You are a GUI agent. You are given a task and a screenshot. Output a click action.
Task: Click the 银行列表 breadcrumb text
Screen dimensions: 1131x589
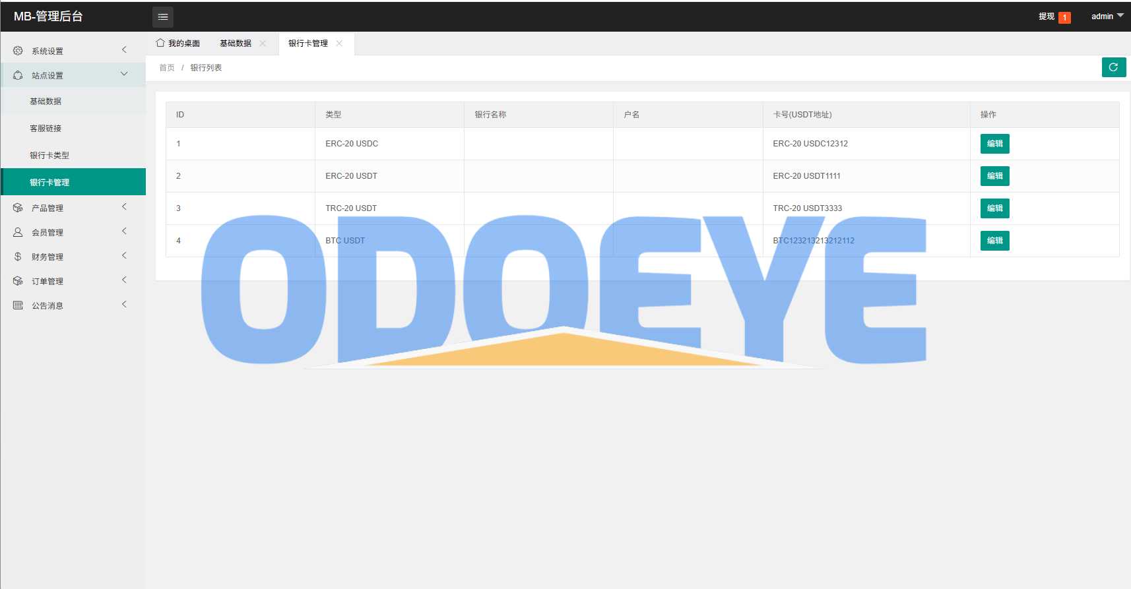click(206, 68)
